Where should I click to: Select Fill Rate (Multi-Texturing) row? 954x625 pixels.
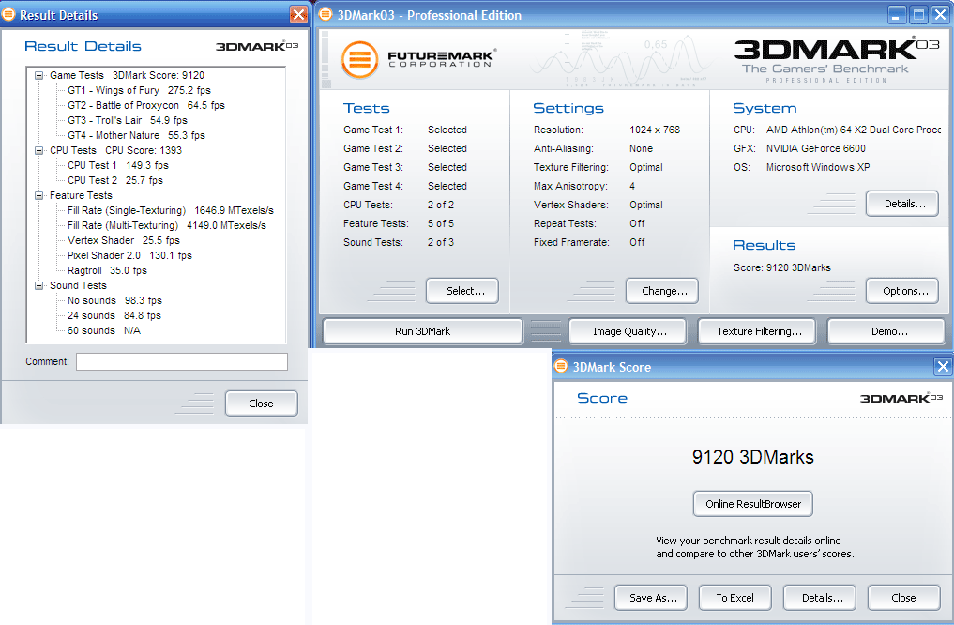pos(167,225)
